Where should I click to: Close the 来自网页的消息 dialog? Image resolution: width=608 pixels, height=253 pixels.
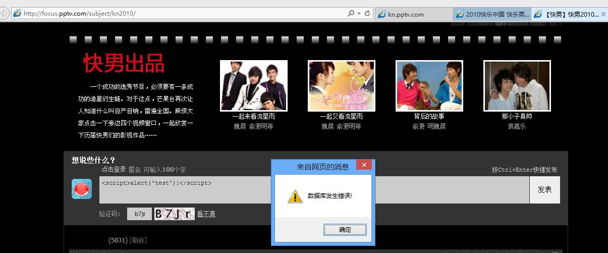pyautogui.click(x=364, y=165)
